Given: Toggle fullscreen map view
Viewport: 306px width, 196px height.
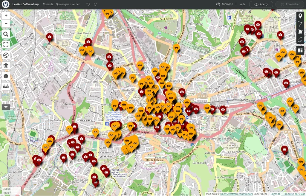Looking at the screenshot, I should pyautogui.click(x=6, y=45).
